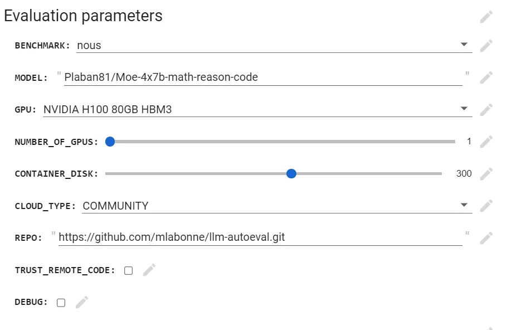Focus the REPO URL input field
Image resolution: width=507 pixels, height=330 pixels.
point(260,237)
